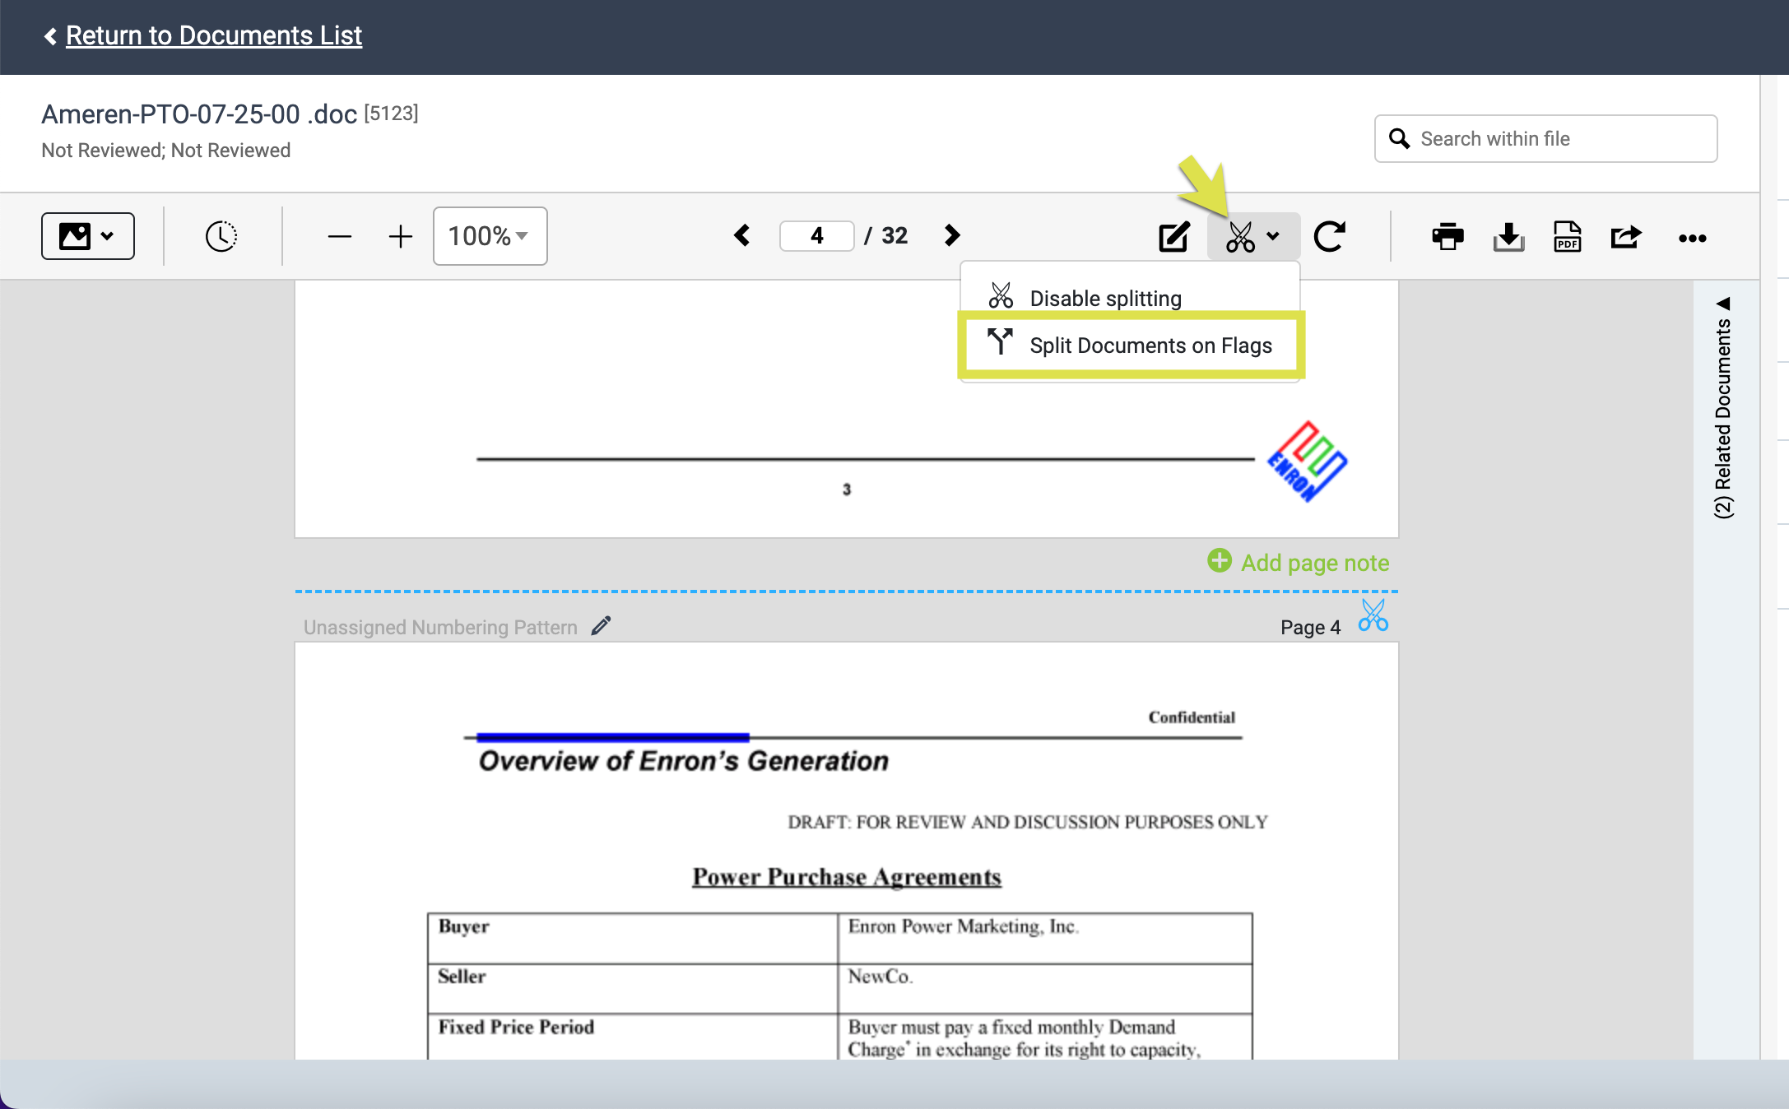The height and width of the screenshot is (1109, 1789).
Task: Click the Enron Power Marketing, Inc. cell
Action: coord(1045,938)
